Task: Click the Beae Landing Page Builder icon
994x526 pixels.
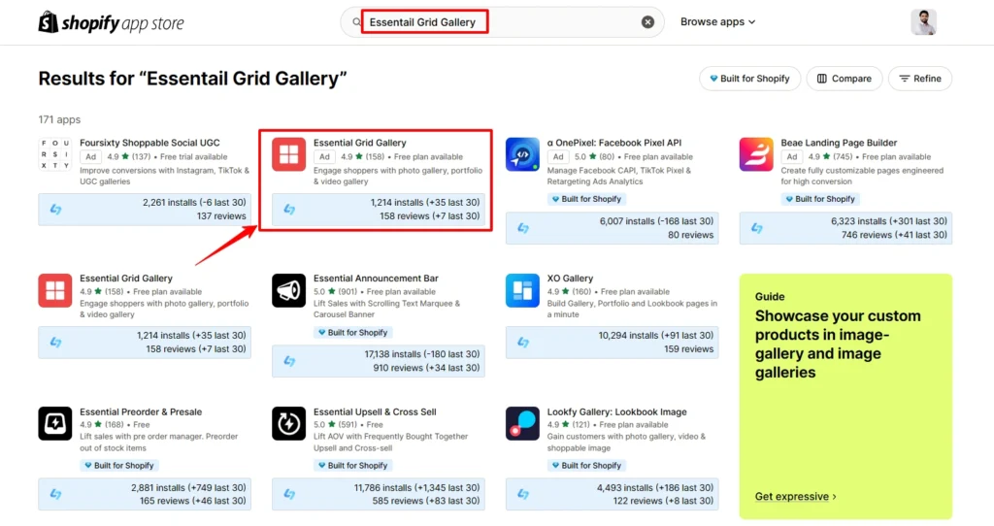Action: (x=755, y=154)
